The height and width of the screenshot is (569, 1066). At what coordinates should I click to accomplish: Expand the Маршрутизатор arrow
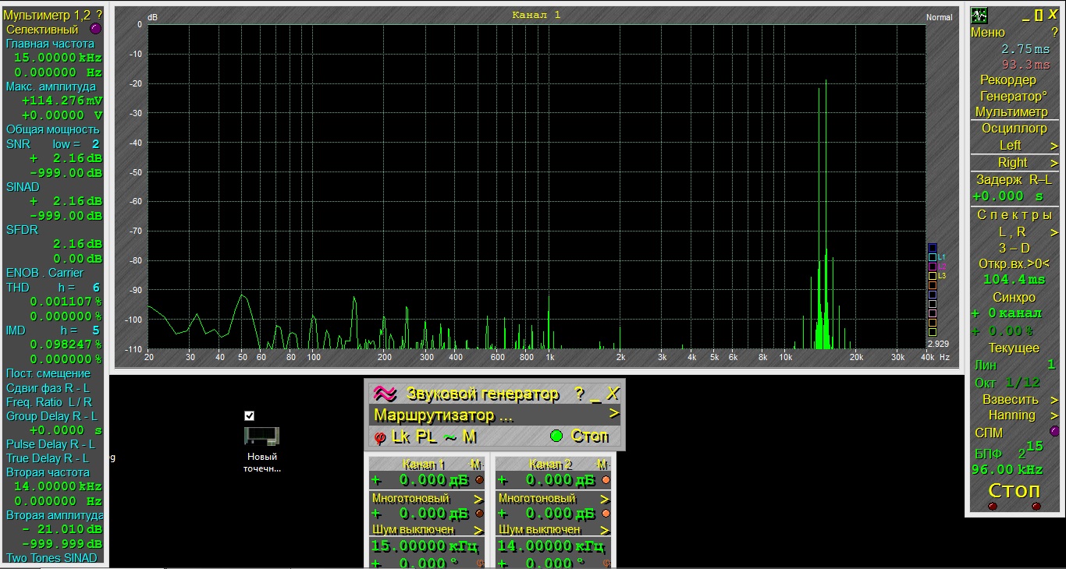[x=614, y=414]
